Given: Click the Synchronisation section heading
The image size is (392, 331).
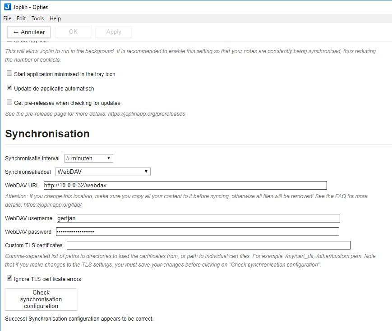Looking at the screenshot, I should click(47, 134).
